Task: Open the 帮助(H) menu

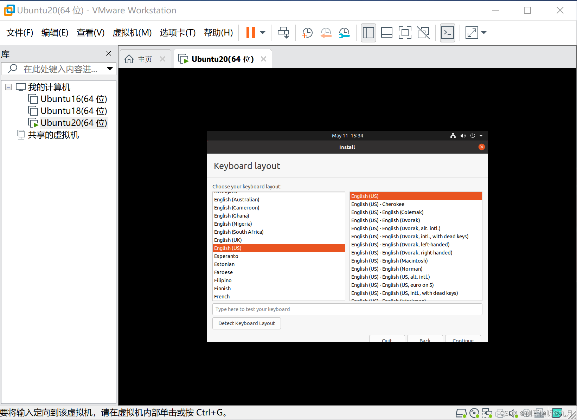Action: point(218,33)
